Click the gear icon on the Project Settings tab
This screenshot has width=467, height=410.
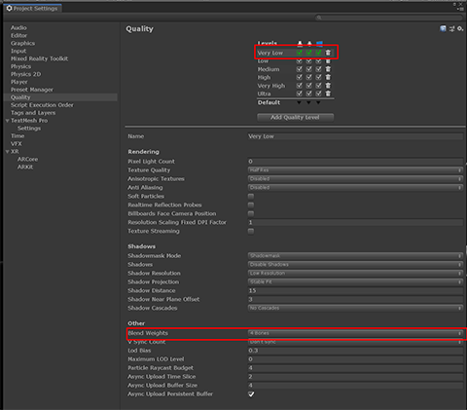point(9,8)
